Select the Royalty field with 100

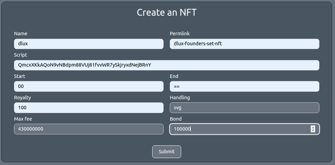click(89, 108)
